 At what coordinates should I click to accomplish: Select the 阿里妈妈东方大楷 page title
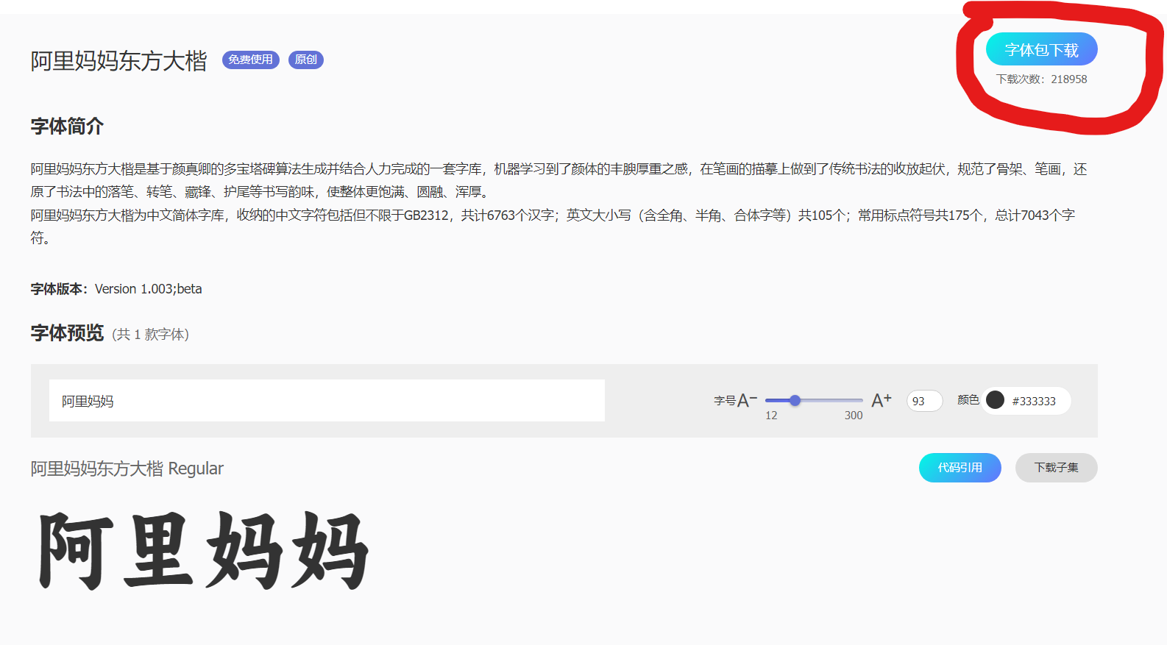point(118,60)
